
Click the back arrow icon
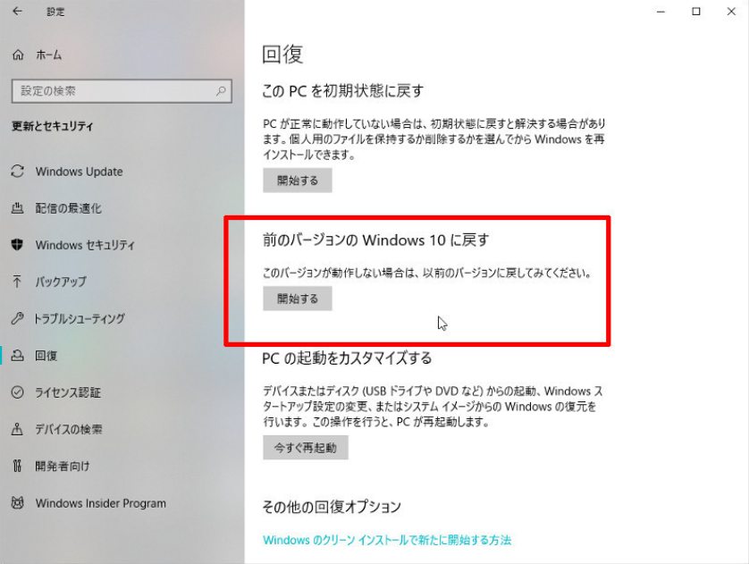[17, 11]
